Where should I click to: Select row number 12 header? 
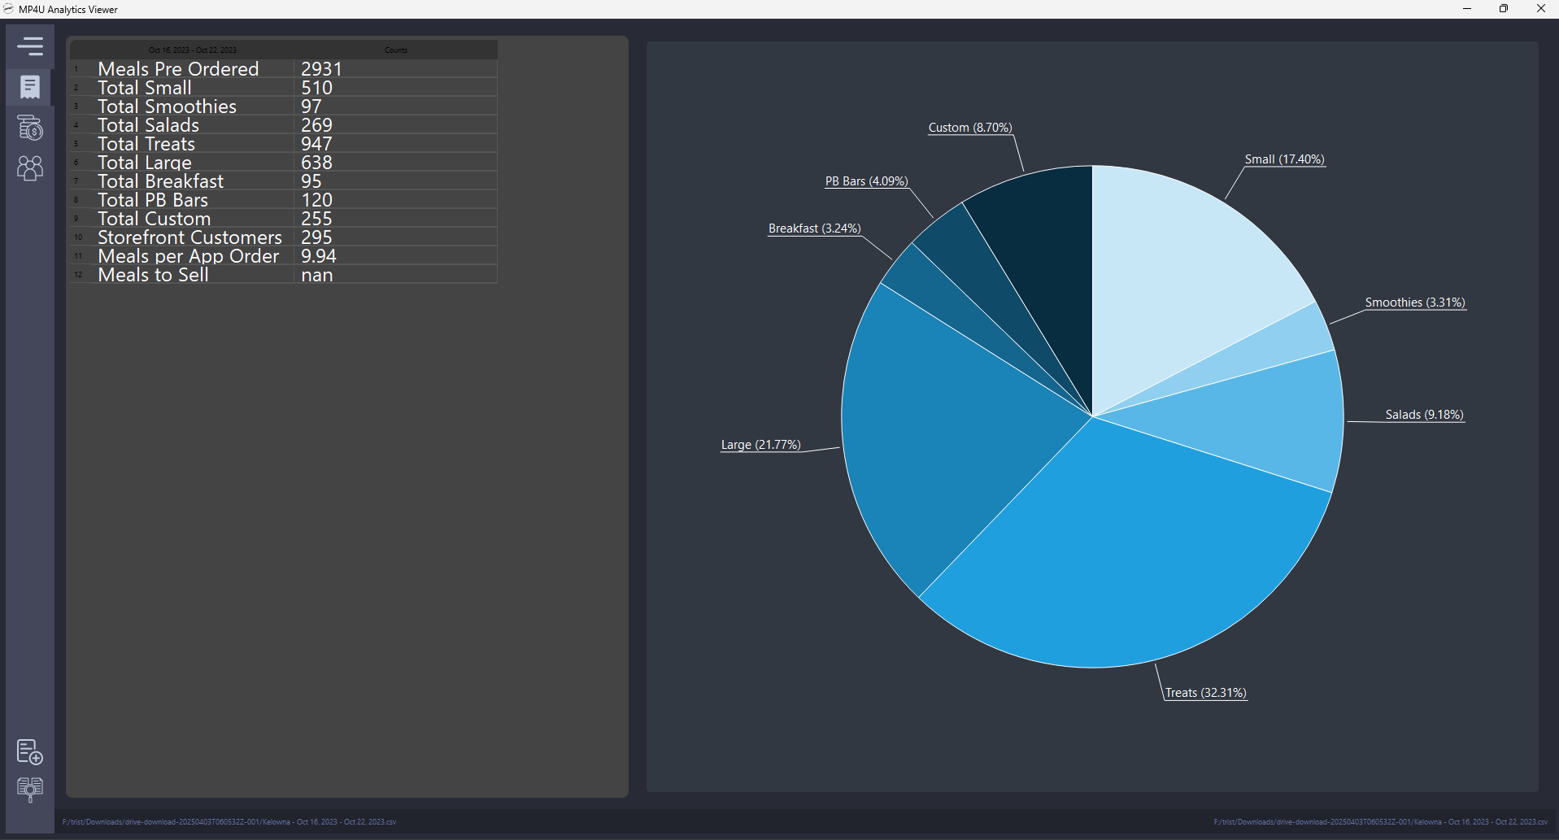click(x=79, y=275)
